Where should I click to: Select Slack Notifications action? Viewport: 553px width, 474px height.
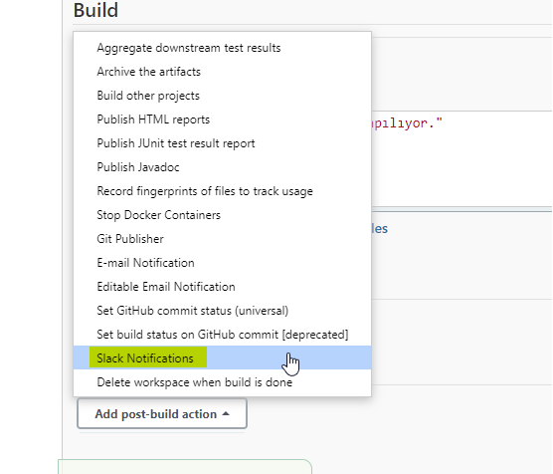[222, 357]
